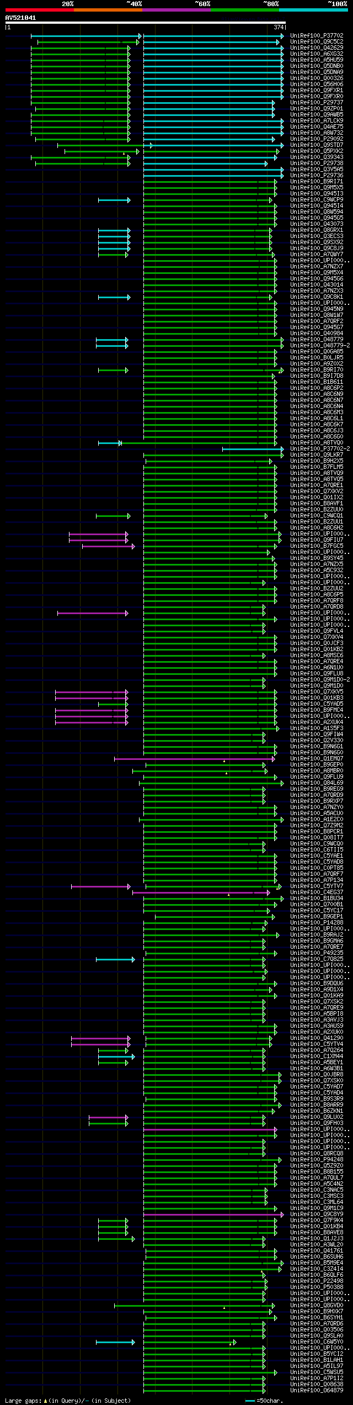Select the UniRef100_Q9FVL4 label
Viewport: 353px width, 1405px height.
[317, 631]
